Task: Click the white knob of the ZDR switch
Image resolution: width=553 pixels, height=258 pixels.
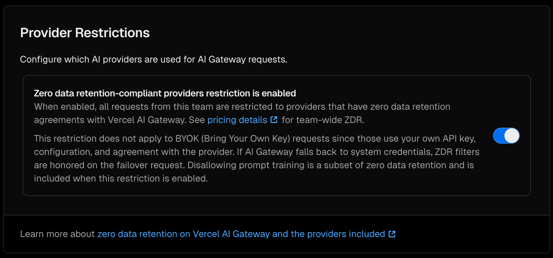Action: tap(512, 136)
